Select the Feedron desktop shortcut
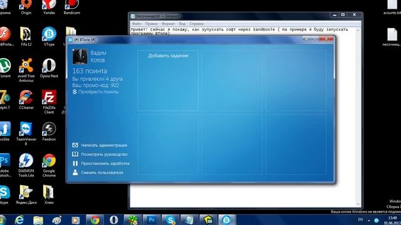Image resolution: width=401 pixels, height=225 pixels. 49,131
